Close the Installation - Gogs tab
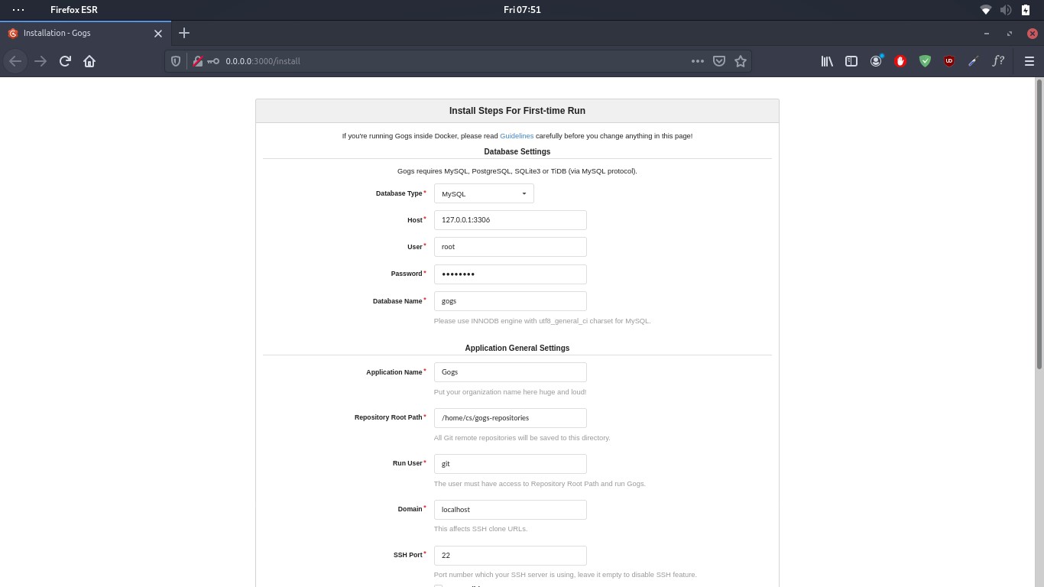Screen dimensions: 1044x587 pos(158,34)
